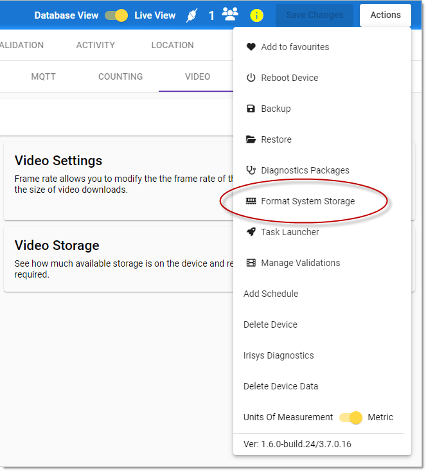The width and height of the screenshot is (426, 471).
Task: Click the Live View label
Action: pos(155,15)
